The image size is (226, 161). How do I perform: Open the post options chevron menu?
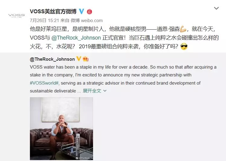pos(216,8)
